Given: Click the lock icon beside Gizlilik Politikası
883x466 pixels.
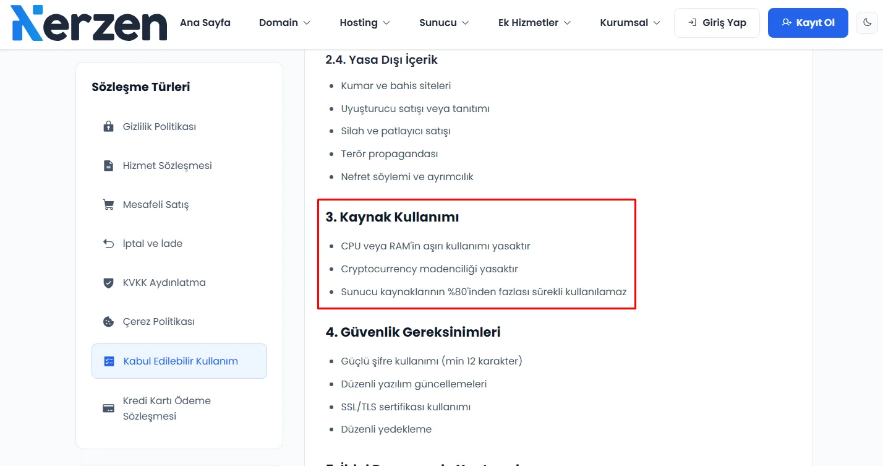Looking at the screenshot, I should pyautogui.click(x=109, y=127).
